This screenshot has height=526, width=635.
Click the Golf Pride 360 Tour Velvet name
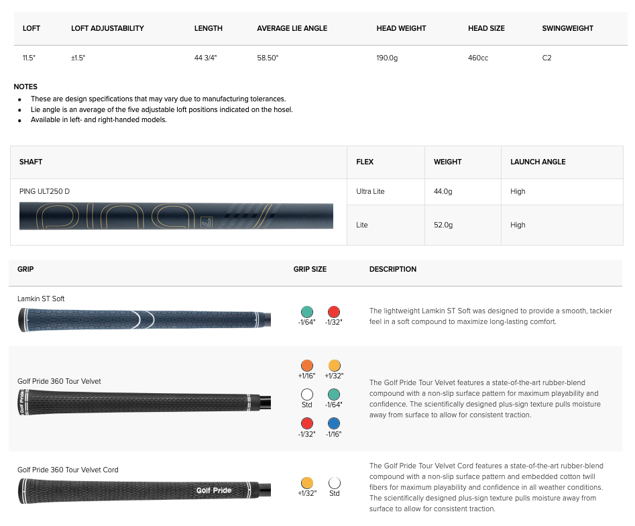tap(59, 381)
